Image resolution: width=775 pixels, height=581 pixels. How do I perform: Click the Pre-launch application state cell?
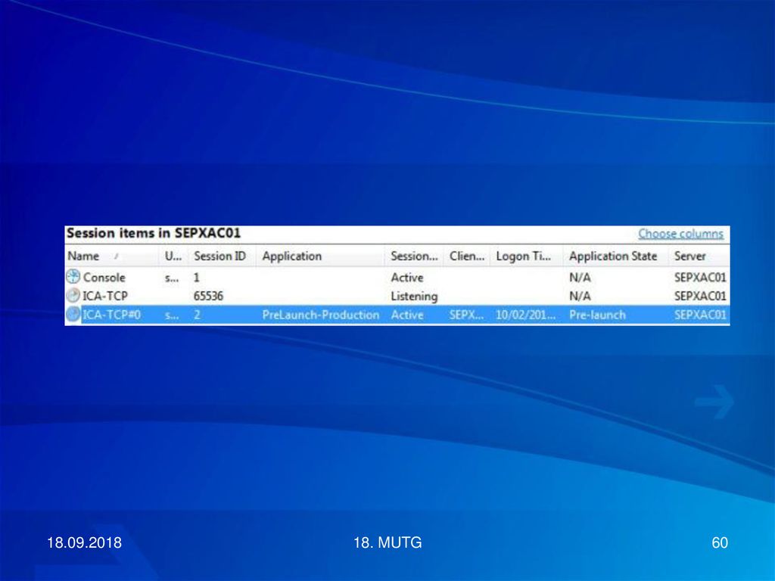coord(598,315)
